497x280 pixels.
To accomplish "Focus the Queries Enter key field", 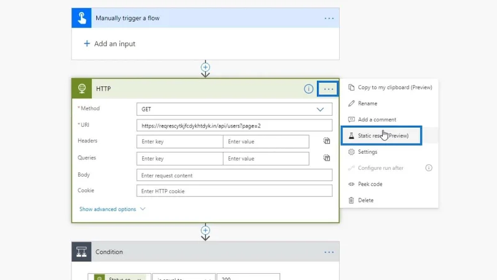I will [x=180, y=159].
